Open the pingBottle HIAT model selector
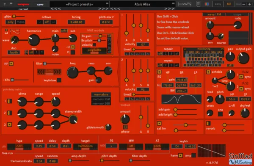Screen dimensions: 254x166 coord(94,51)
